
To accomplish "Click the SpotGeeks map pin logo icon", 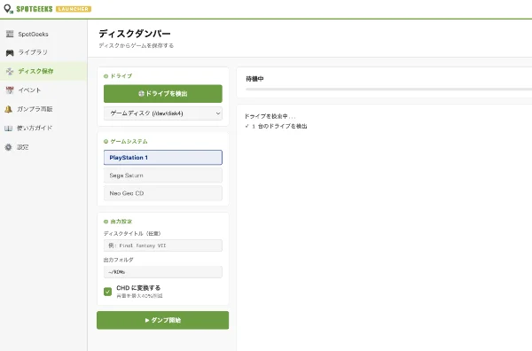I will tap(9, 9).
